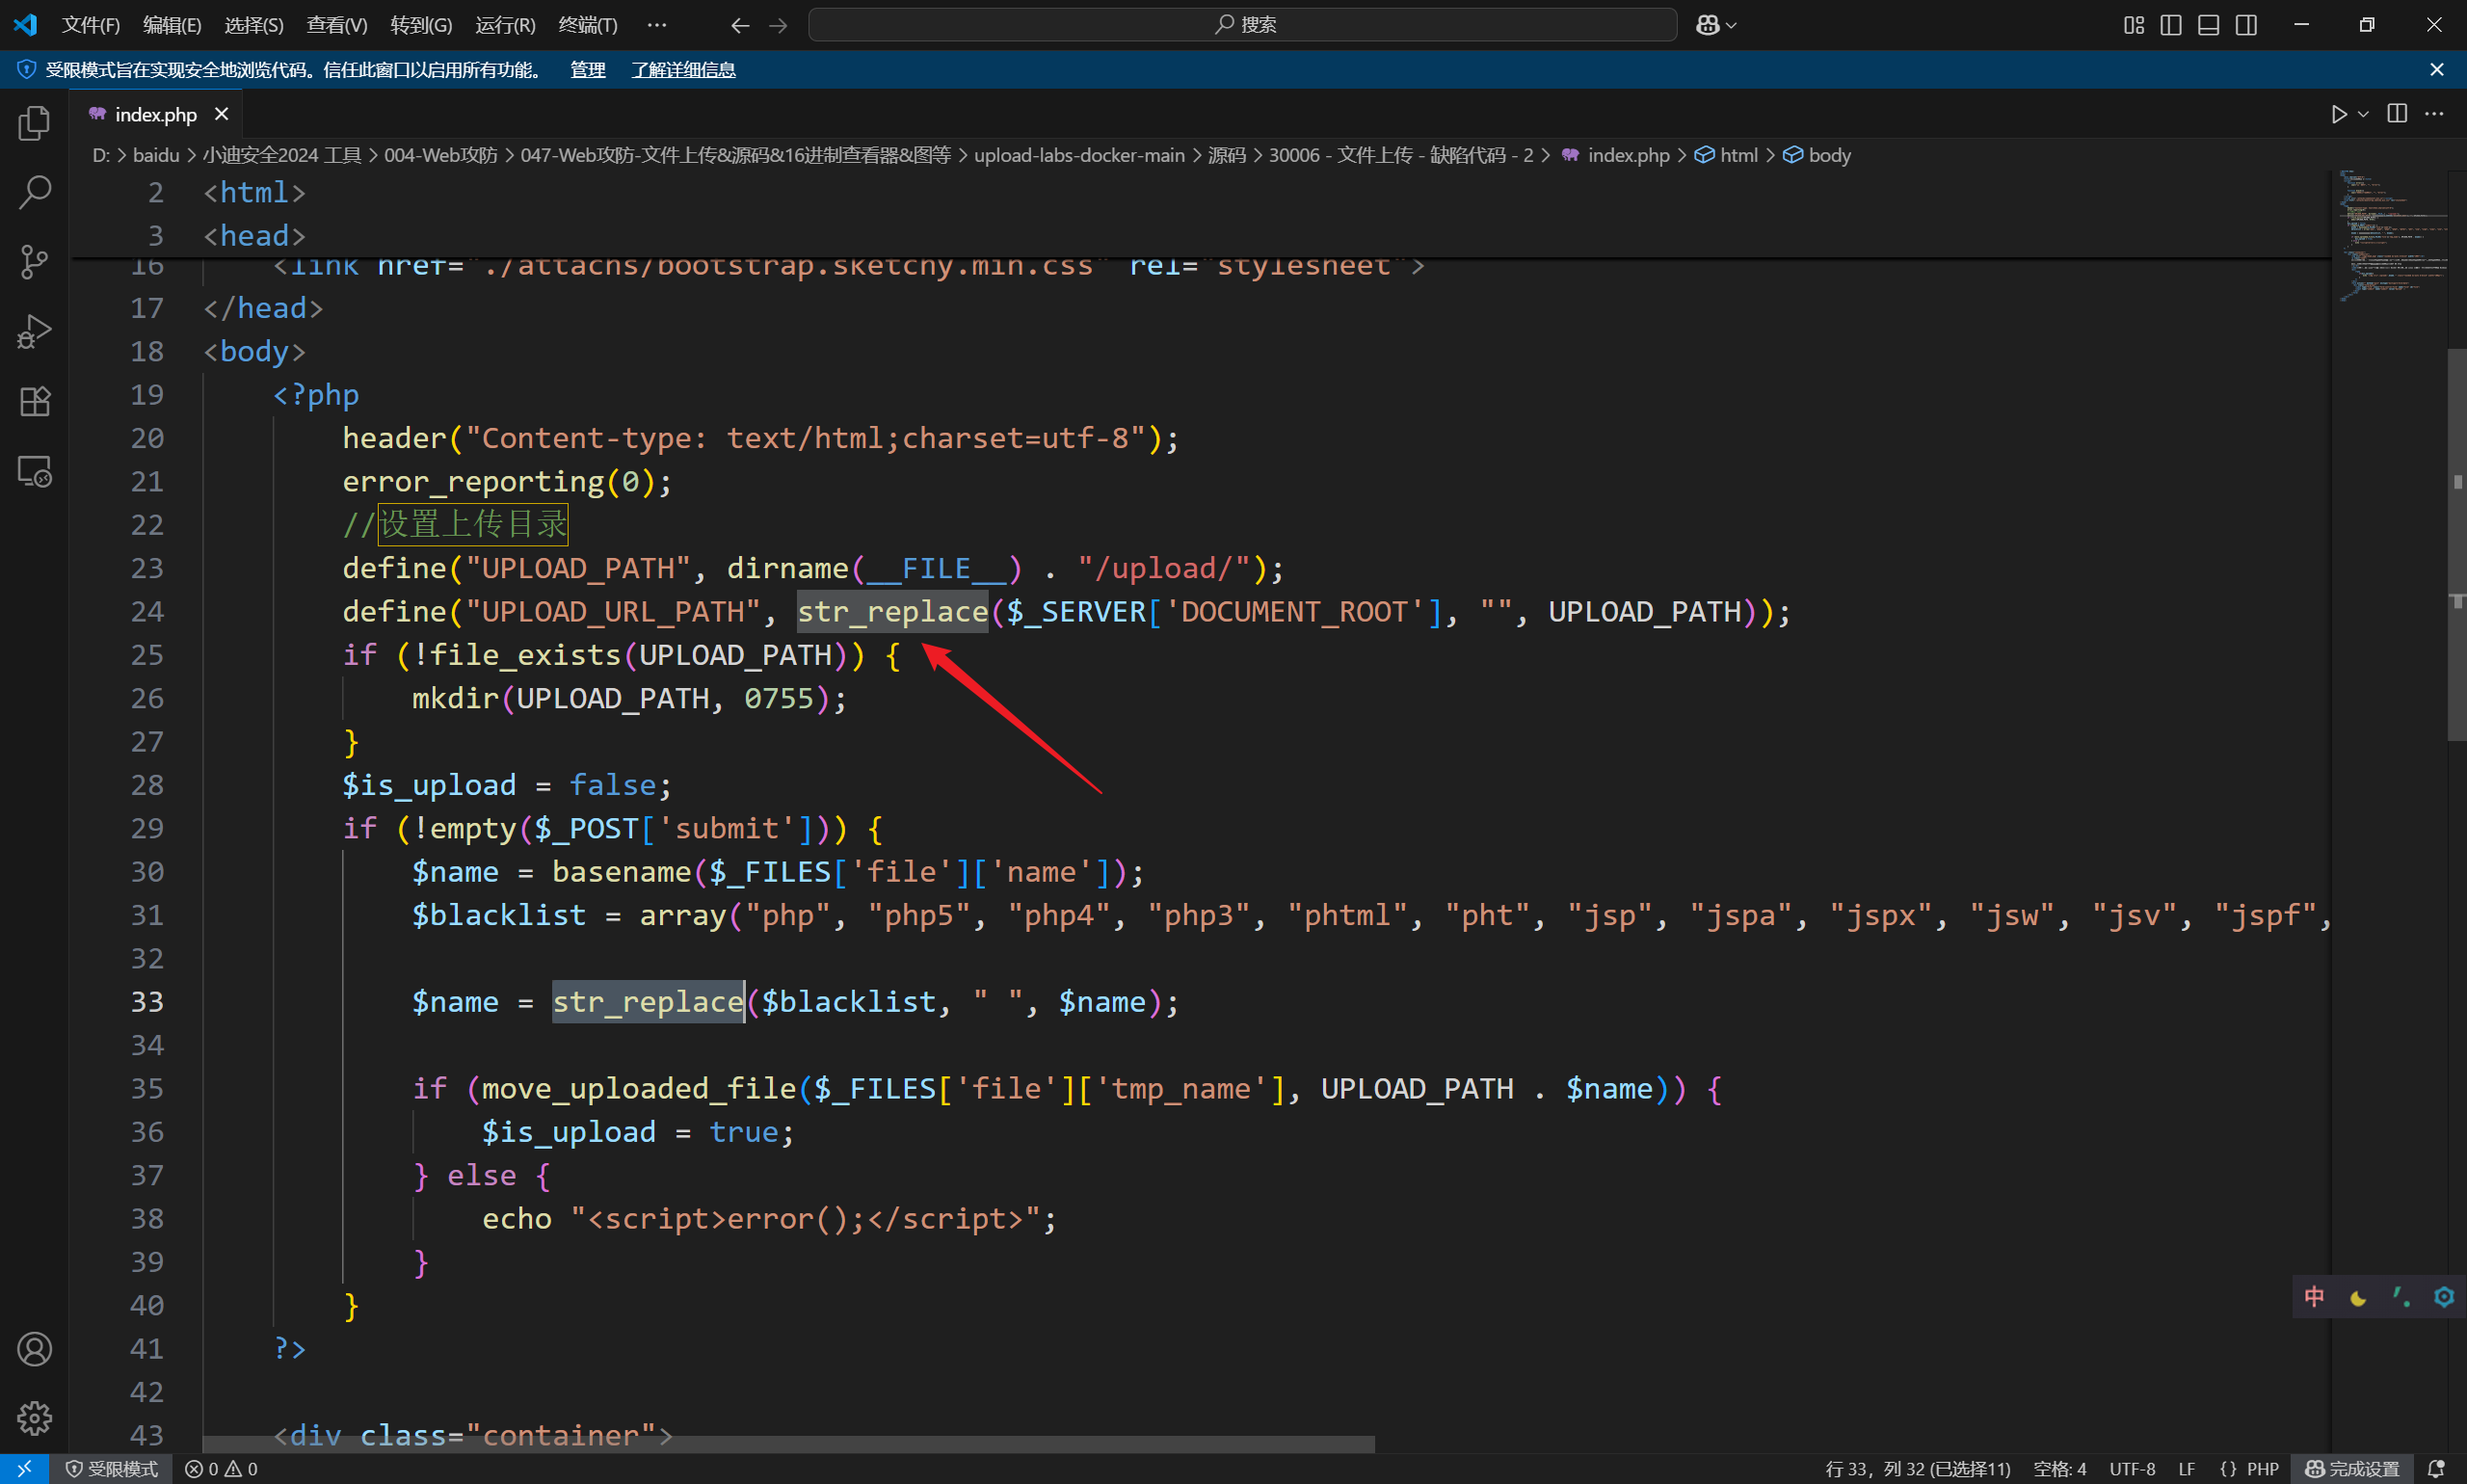
Task: Toggle the bottom panel layout button
Action: pos(2208,25)
